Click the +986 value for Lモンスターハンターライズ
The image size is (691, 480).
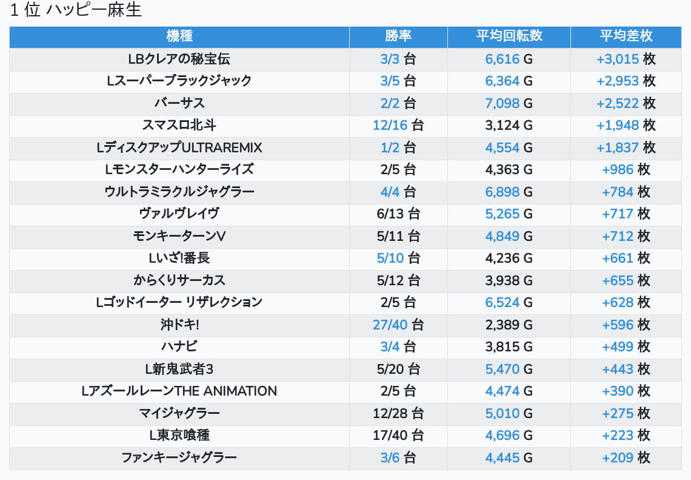(618, 170)
